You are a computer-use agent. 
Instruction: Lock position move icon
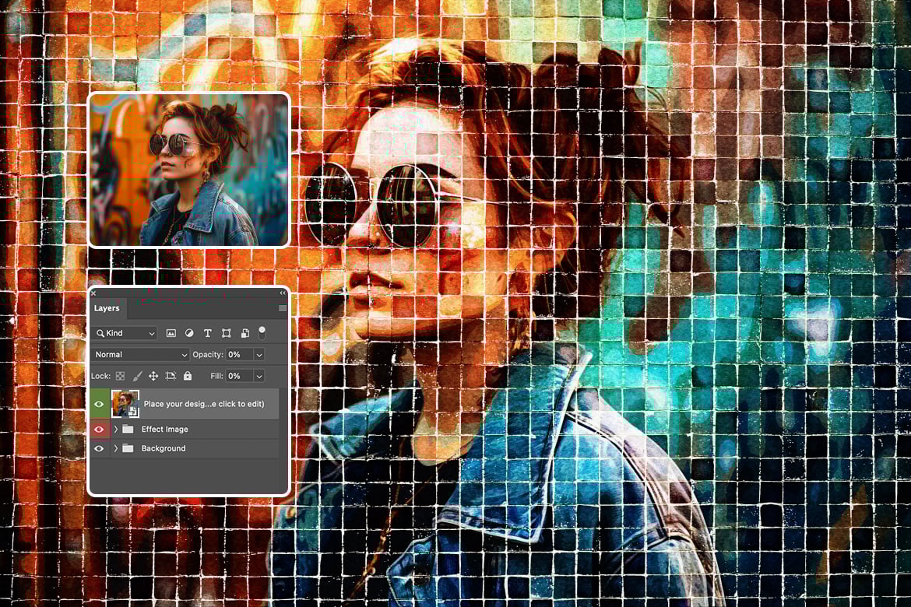153,376
